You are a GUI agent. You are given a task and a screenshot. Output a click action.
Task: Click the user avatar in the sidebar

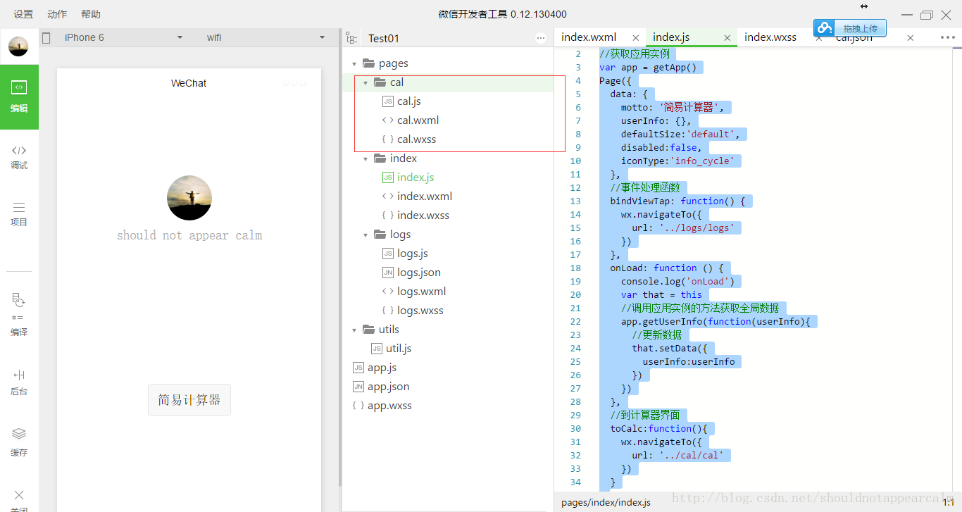18,46
